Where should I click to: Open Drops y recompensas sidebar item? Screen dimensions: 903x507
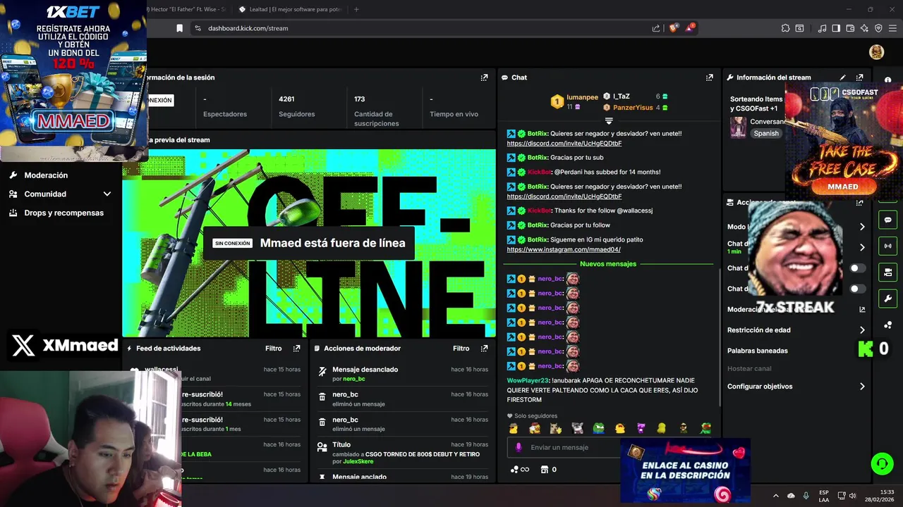click(63, 213)
